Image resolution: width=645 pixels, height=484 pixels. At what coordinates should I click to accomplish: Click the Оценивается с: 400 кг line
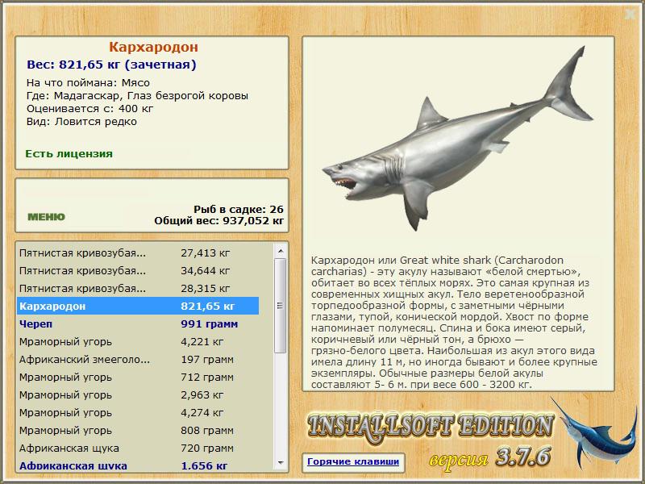[x=89, y=109]
